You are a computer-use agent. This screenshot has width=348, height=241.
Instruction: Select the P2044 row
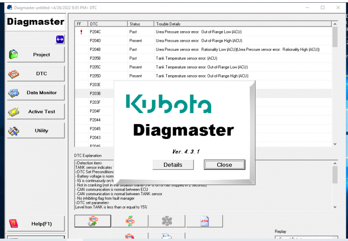click(95, 120)
